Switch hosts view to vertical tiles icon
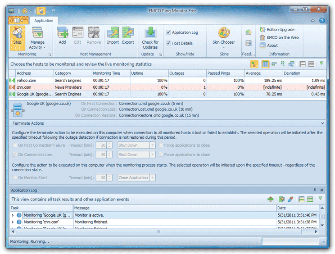 coord(283,64)
